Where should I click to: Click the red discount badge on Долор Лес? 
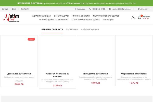tap(31, 39)
